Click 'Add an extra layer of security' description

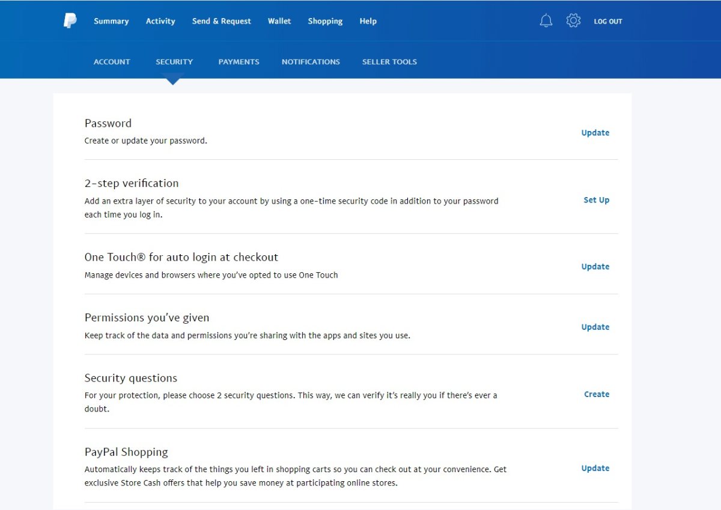click(291, 208)
